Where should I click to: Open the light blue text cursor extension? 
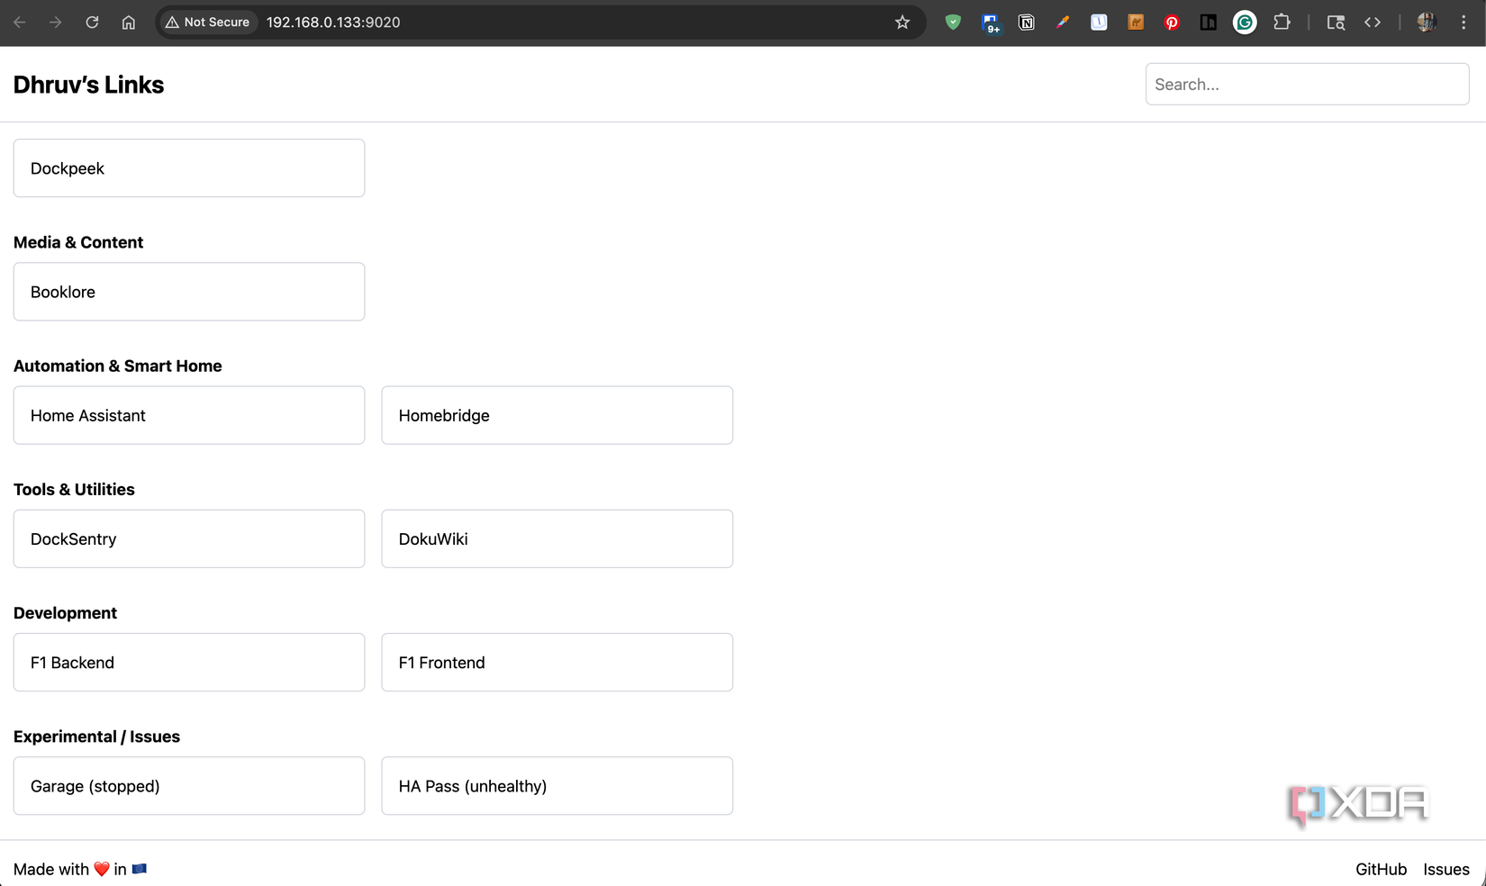coord(1099,23)
